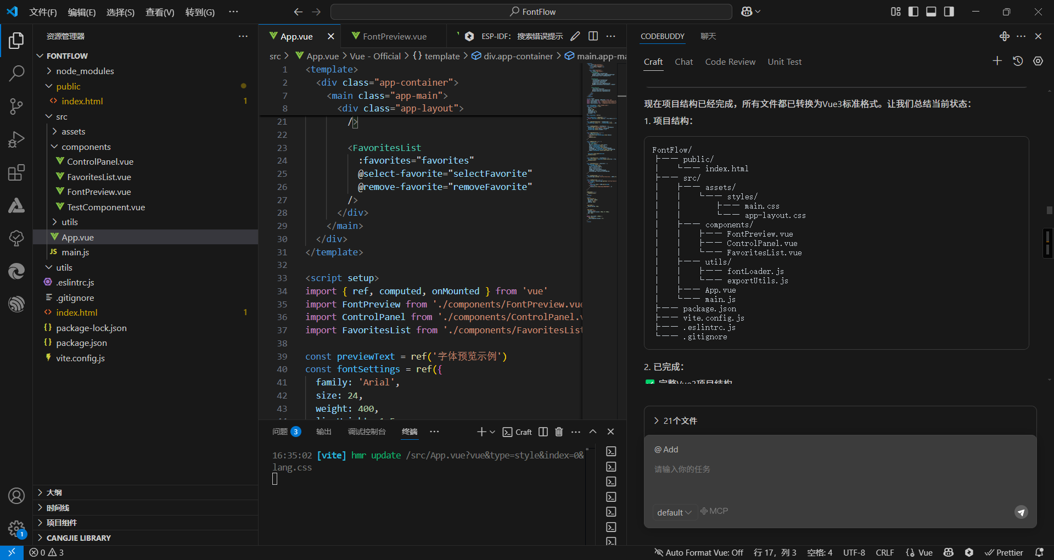The height and width of the screenshot is (560, 1054).
Task: Toggle Auto Format Vue in the status bar
Action: coord(699,552)
